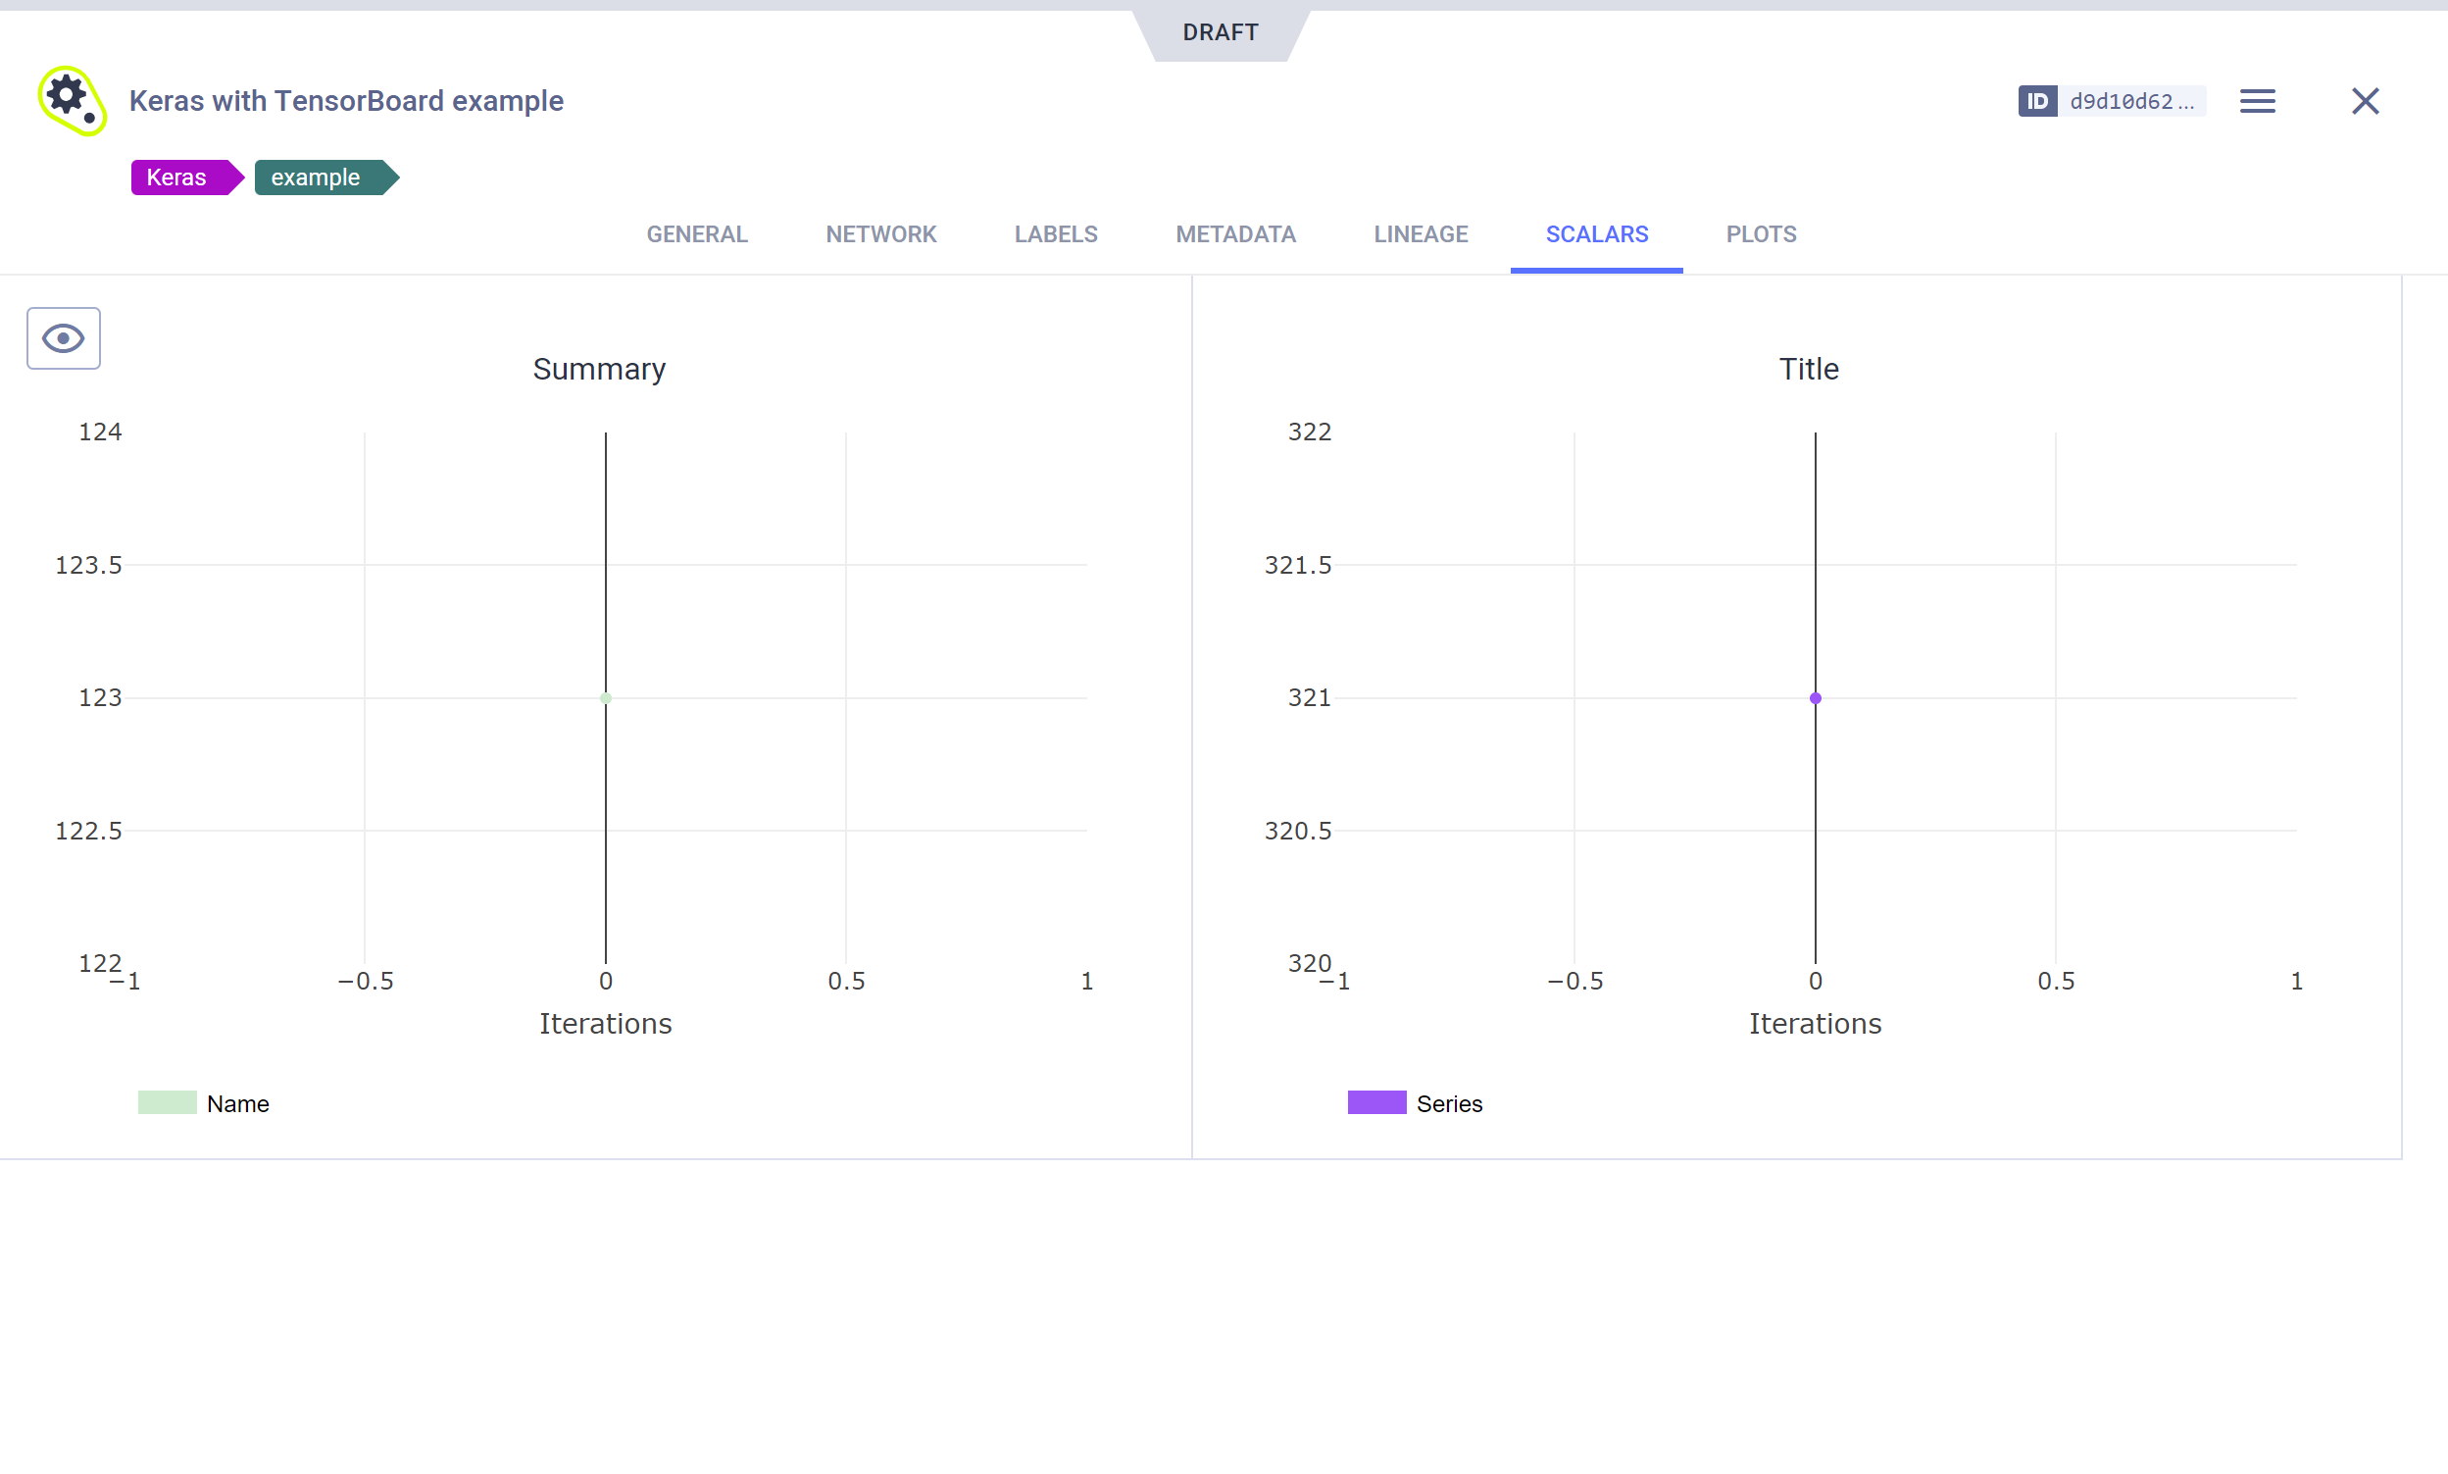Click the purple data point in Title chart
2448x1474 pixels.
click(x=1815, y=698)
